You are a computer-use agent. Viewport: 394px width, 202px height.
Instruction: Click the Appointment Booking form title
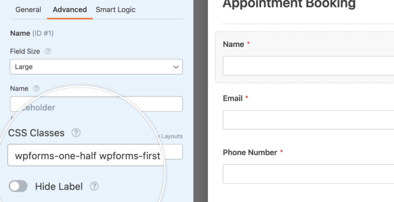click(289, 4)
